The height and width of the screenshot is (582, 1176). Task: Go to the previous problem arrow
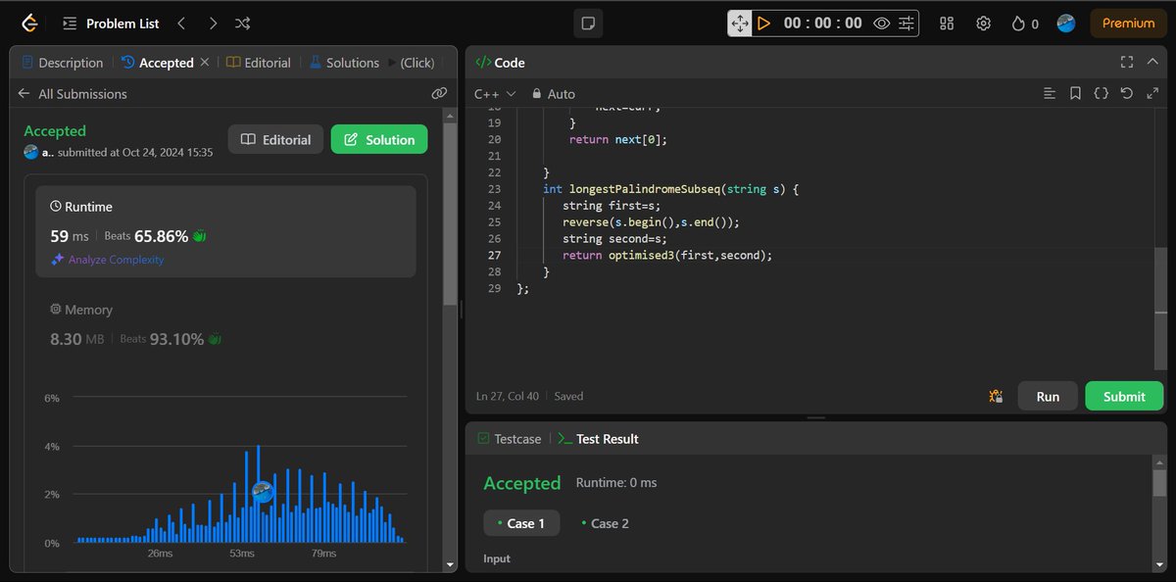pyautogui.click(x=181, y=23)
